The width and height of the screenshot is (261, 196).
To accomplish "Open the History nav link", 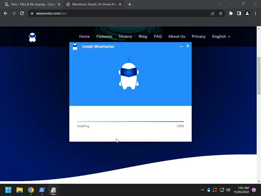I will click(125, 36).
